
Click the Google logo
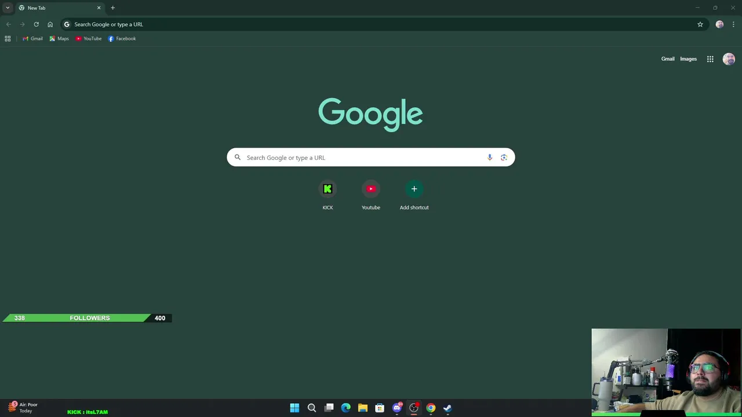370,115
